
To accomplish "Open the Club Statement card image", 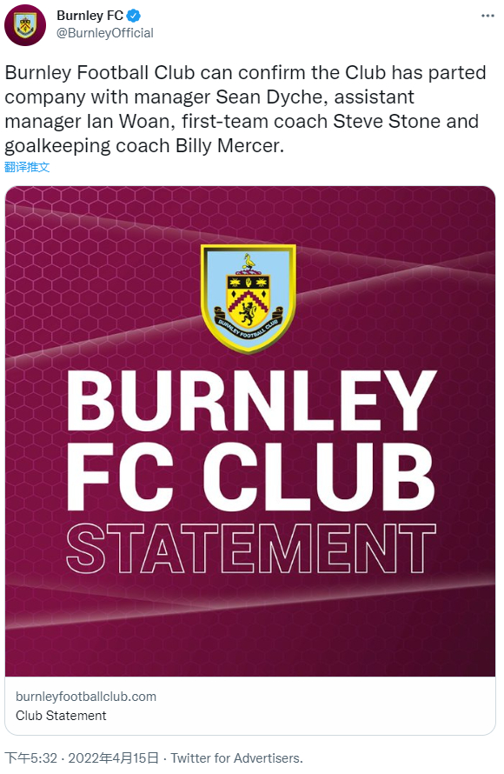I will coord(250,431).
